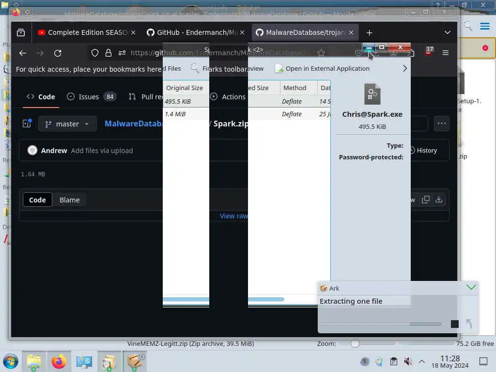Switch to Firefox from the taskbar
Viewport: 496px width, 372px height.
click(x=59, y=361)
